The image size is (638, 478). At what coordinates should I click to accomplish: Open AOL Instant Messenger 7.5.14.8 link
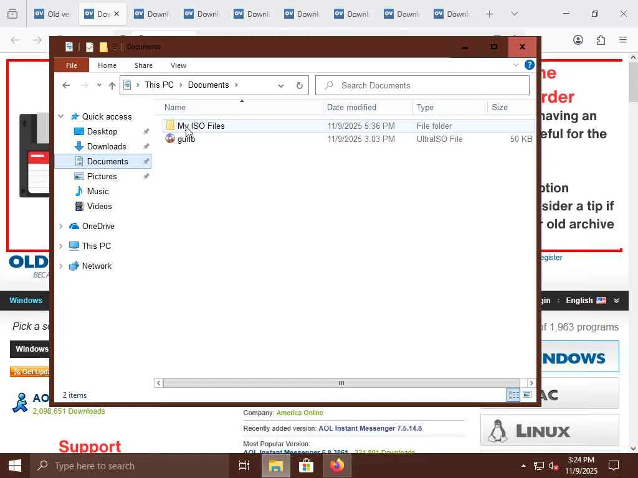point(370,428)
